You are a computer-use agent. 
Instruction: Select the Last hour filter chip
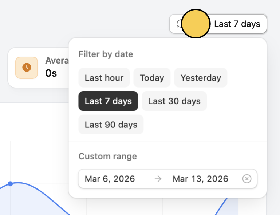pyautogui.click(x=104, y=78)
